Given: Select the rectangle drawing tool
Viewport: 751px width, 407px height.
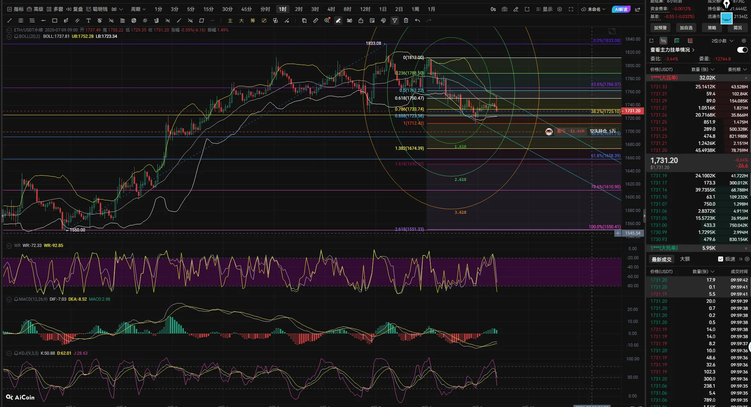Looking at the screenshot, I should [x=55, y=20].
